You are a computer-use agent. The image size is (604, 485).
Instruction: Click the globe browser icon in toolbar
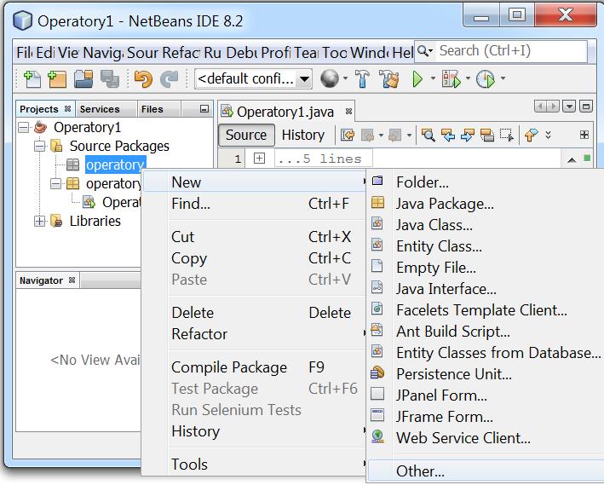point(330,78)
